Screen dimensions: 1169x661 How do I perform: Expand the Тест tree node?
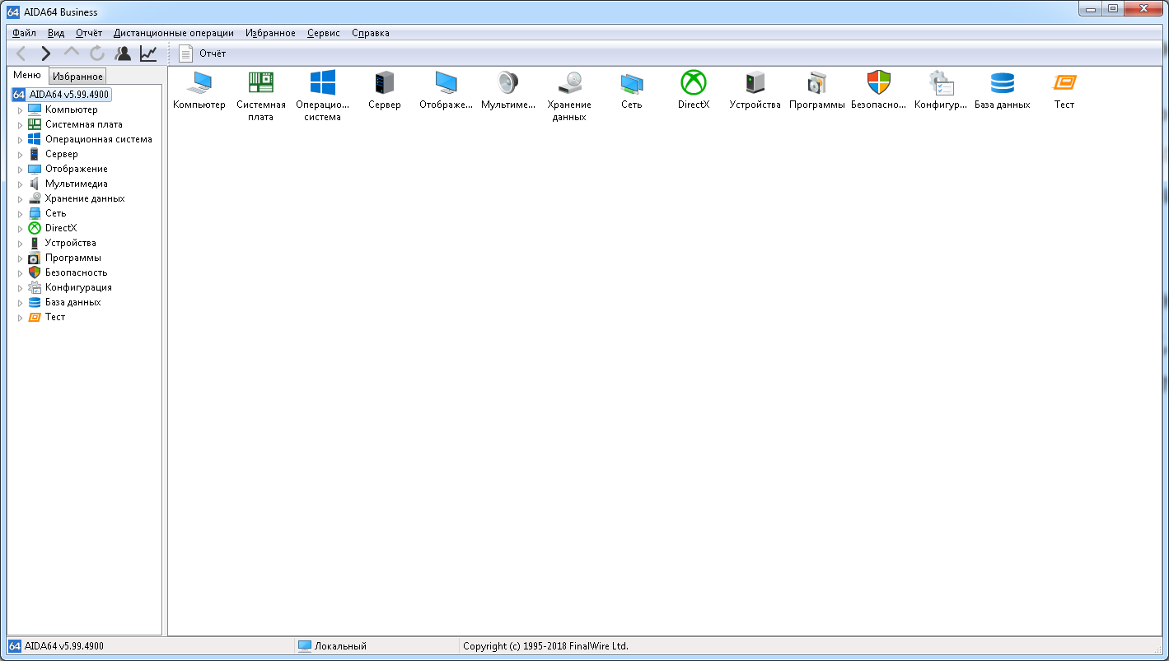[21, 317]
